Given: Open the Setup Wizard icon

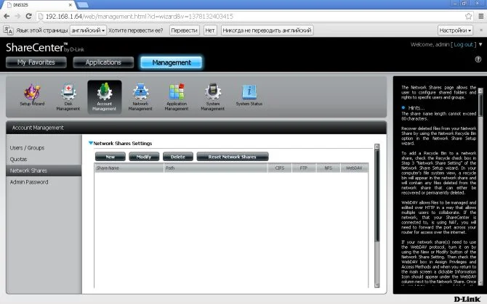Looking at the screenshot, I should coord(31,96).
